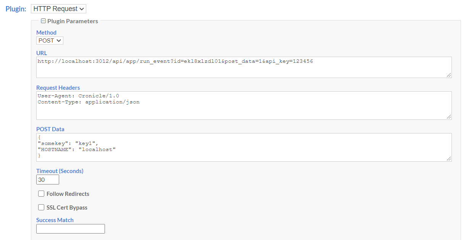Enable the SSL Cert Bypass checkbox

pyautogui.click(x=41, y=207)
